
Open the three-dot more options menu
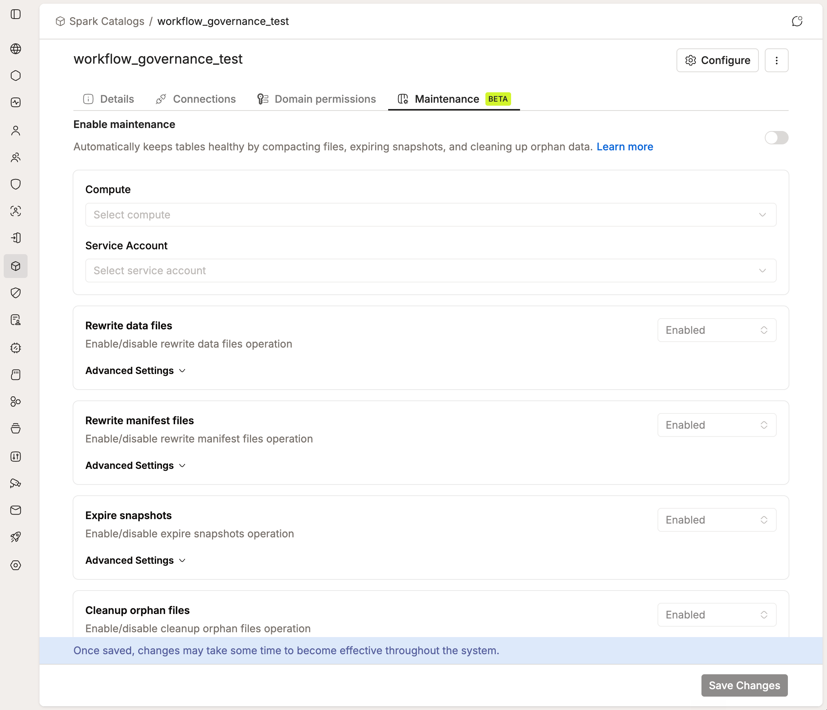[777, 60]
